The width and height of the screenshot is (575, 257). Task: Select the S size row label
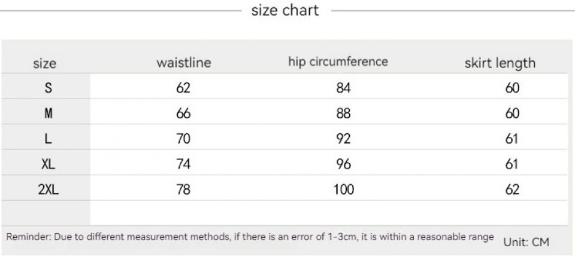tap(49, 88)
